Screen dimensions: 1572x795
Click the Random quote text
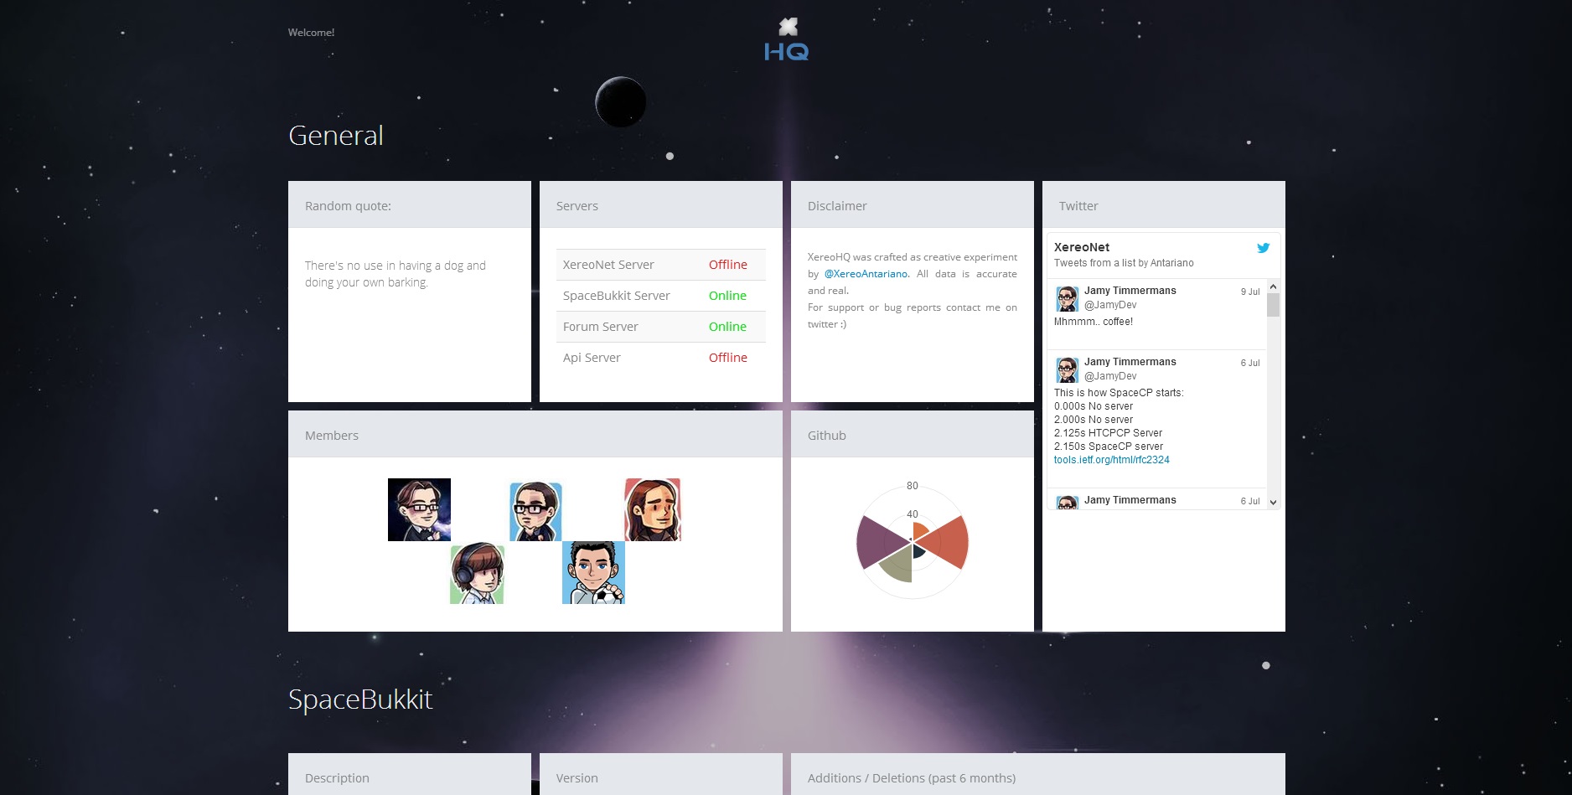(x=395, y=274)
